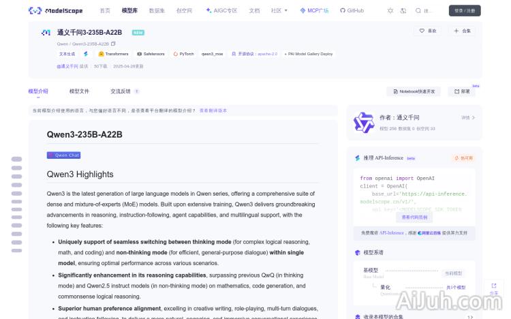511x319 pixels.
Task: Open the GitHub link in the navbar
Action: pos(352,10)
